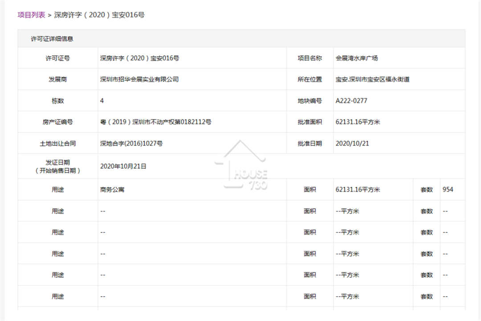Select the 土地出让合同 label
Image resolution: width=481 pixels, height=321 pixels.
click(57, 144)
